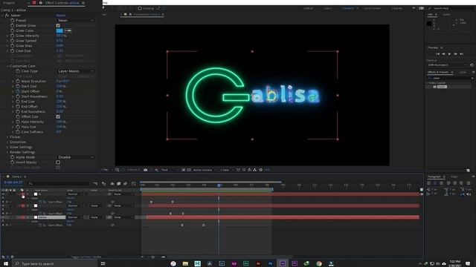Toggle the Mask Evolution stopwatch

pyautogui.click(x=18, y=81)
